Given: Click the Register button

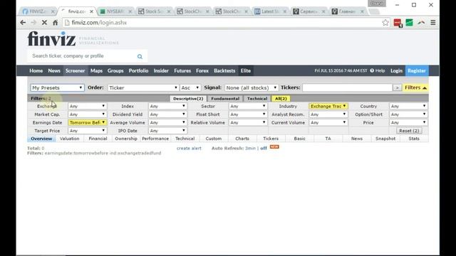Looking at the screenshot, I should 417,71.
